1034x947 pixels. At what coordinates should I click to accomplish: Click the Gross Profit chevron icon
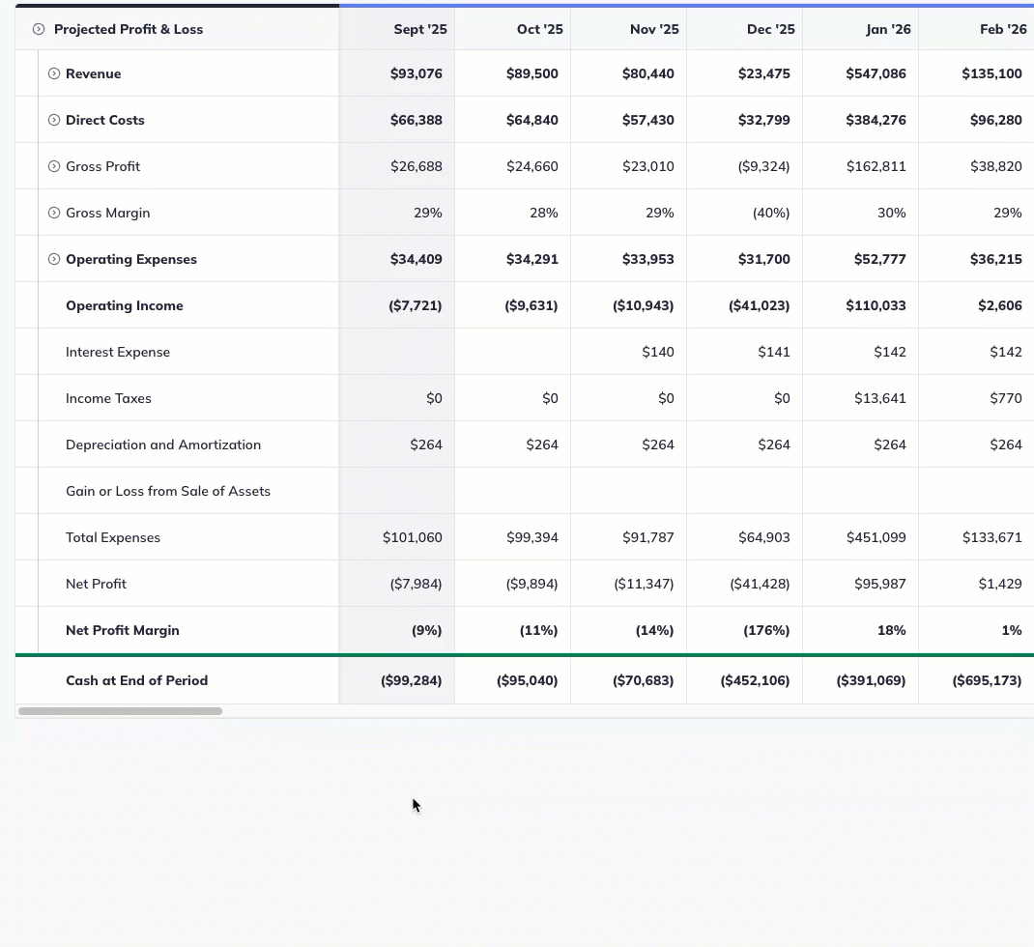coord(54,166)
